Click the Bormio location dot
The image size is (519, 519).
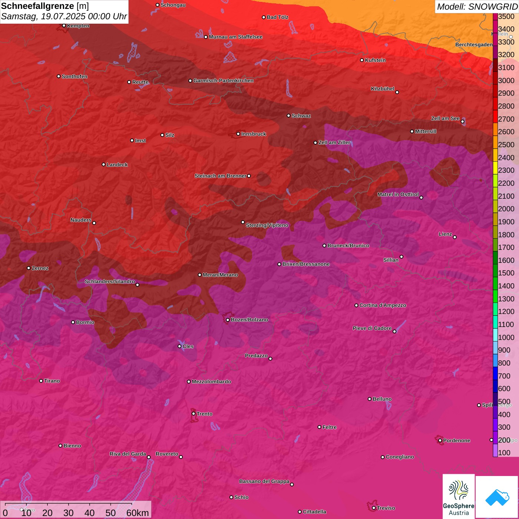[73, 322]
